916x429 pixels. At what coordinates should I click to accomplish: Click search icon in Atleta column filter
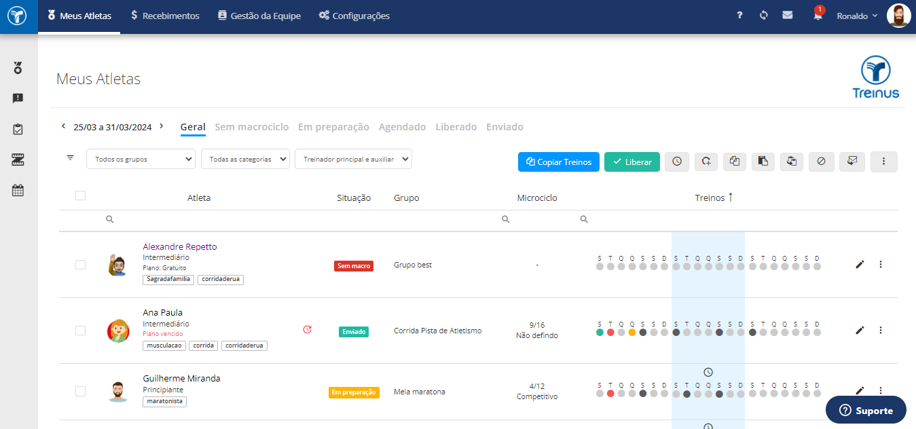click(x=110, y=220)
